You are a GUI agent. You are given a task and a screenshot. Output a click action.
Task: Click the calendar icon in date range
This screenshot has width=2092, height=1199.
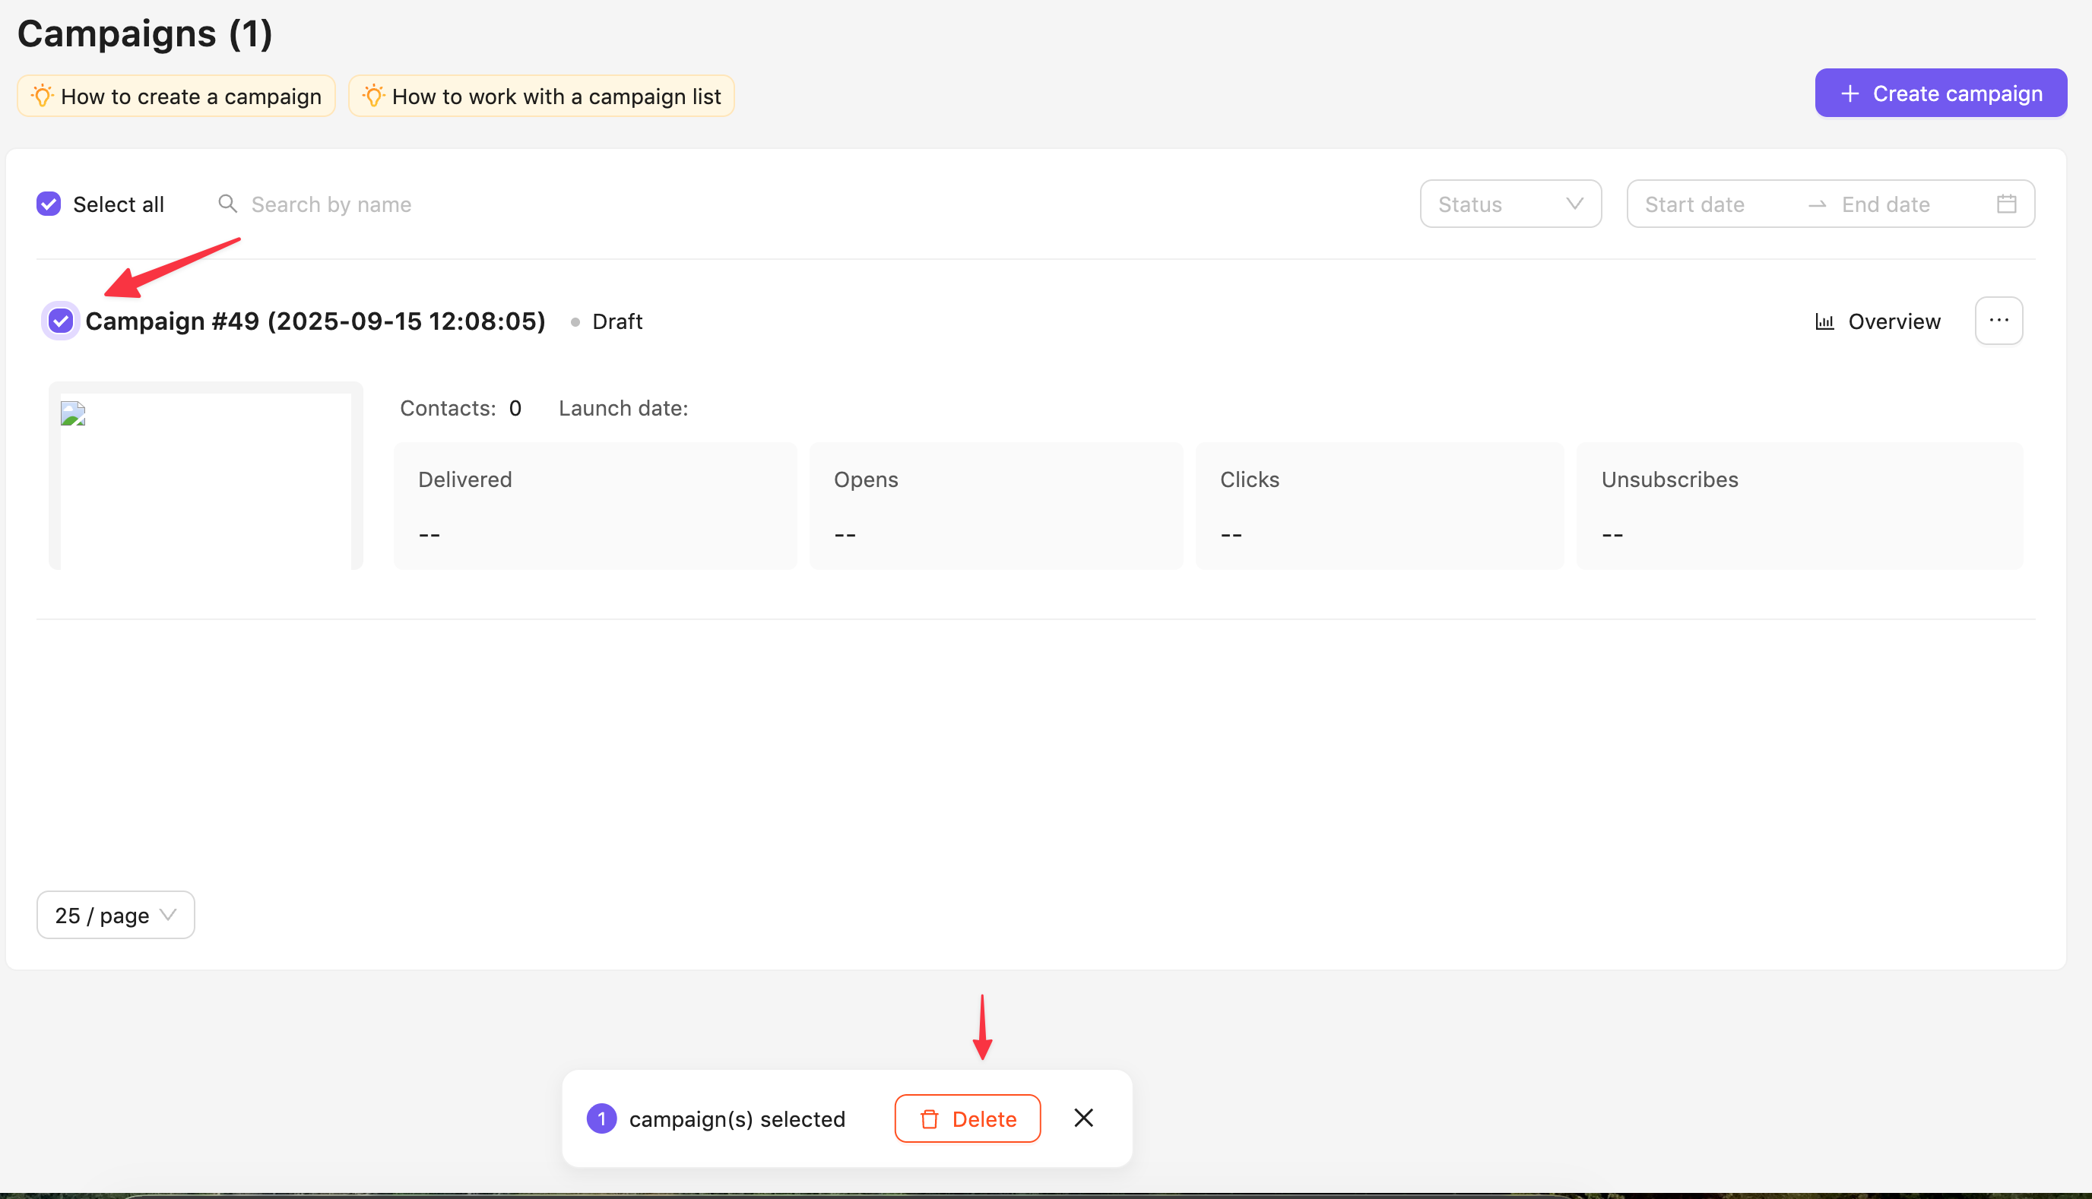(2006, 204)
